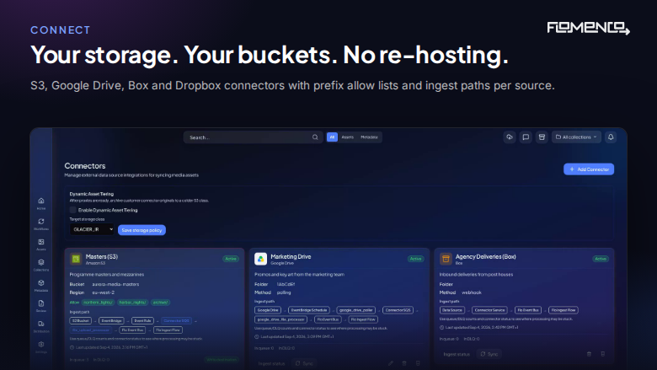
Task: Click the Amazon S3 logo on Masters card
Action: [x=76, y=259]
